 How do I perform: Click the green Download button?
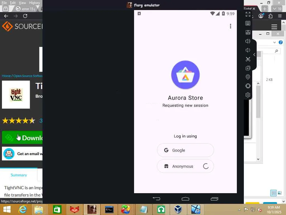pos(22,137)
